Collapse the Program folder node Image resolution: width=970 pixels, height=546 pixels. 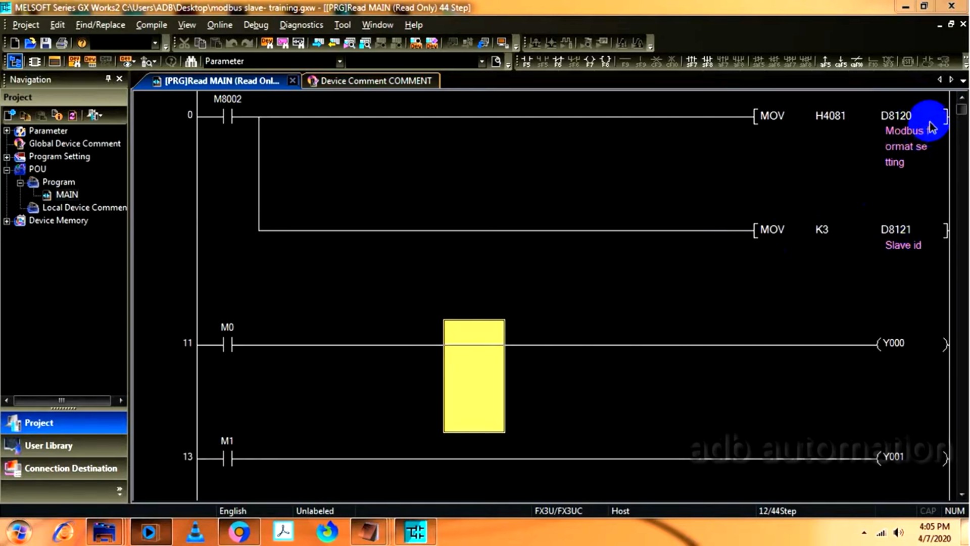[x=20, y=183]
